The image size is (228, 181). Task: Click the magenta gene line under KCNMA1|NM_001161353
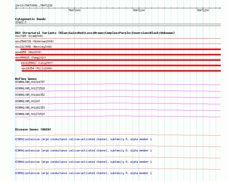(x=118, y=110)
